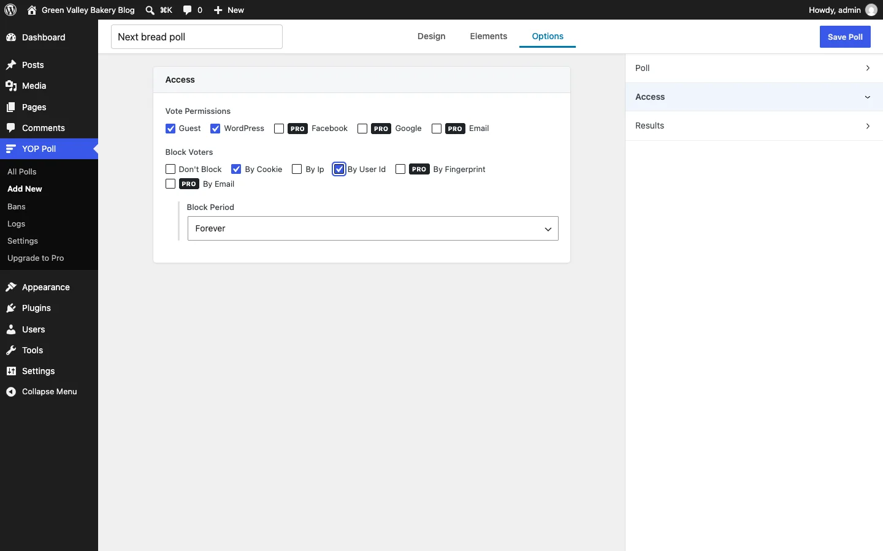Click the home icon beside the site name
883x551 pixels.
pyautogui.click(x=32, y=10)
